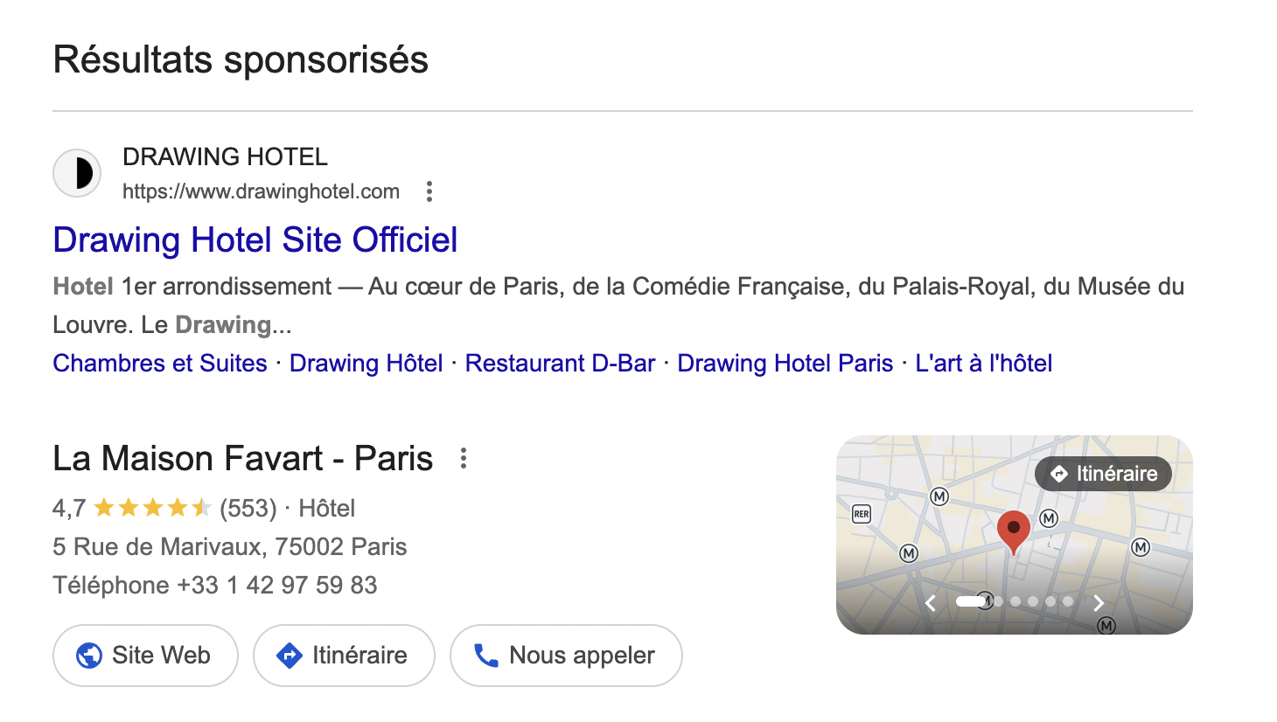
Task: Open the three-dot menu next to La Maison Favart
Action: (x=463, y=458)
